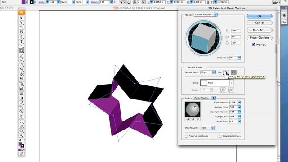Viewport: 288px width, 162px height.
Task: Open the Opacity panel link
Action: click(x=95, y=2)
